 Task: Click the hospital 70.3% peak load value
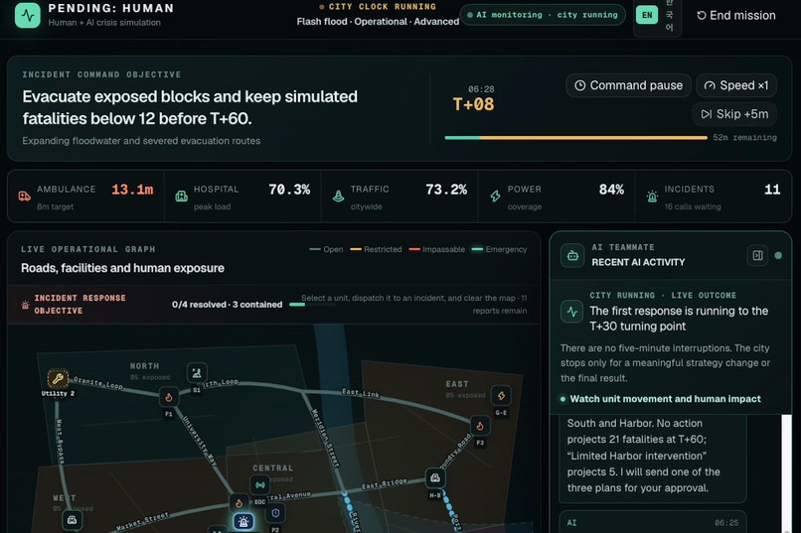click(x=289, y=190)
